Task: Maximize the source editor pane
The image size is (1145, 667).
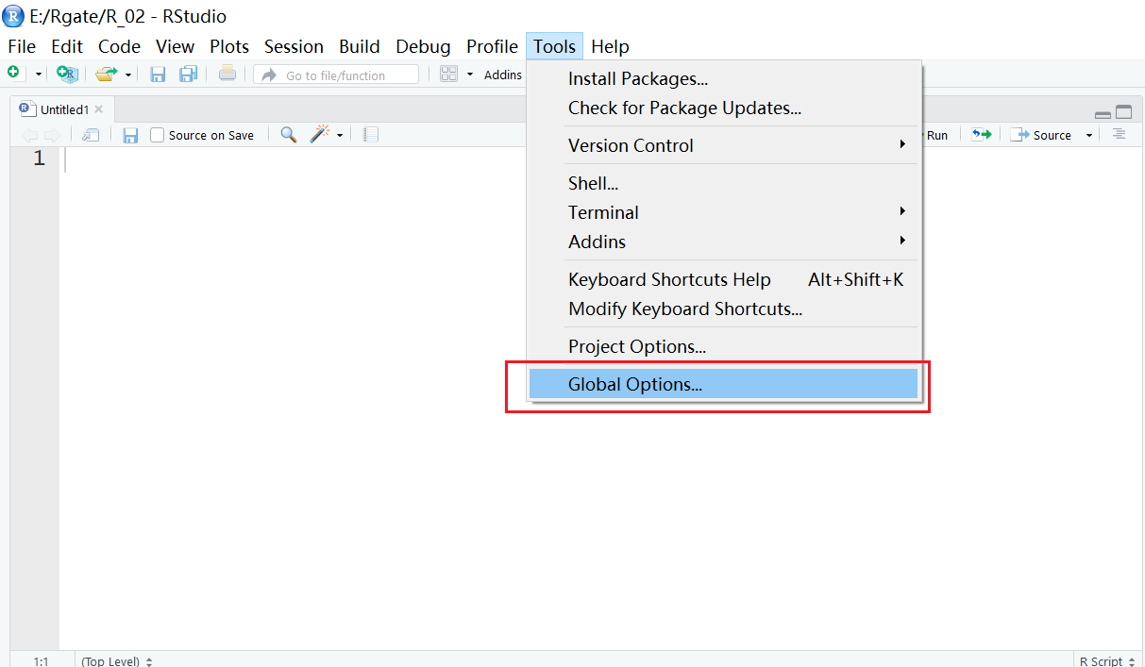Action: click(x=1123, y=111)
